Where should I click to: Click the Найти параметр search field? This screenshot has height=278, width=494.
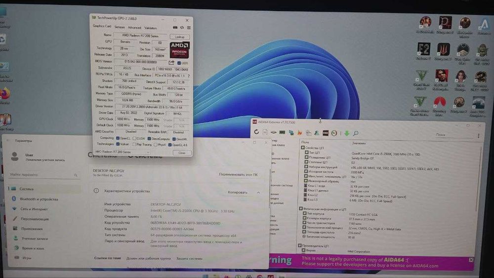43,174
